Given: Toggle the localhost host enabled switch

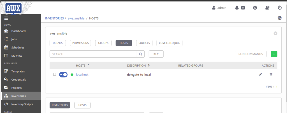Looking at the screenshot, I should 63,74.
